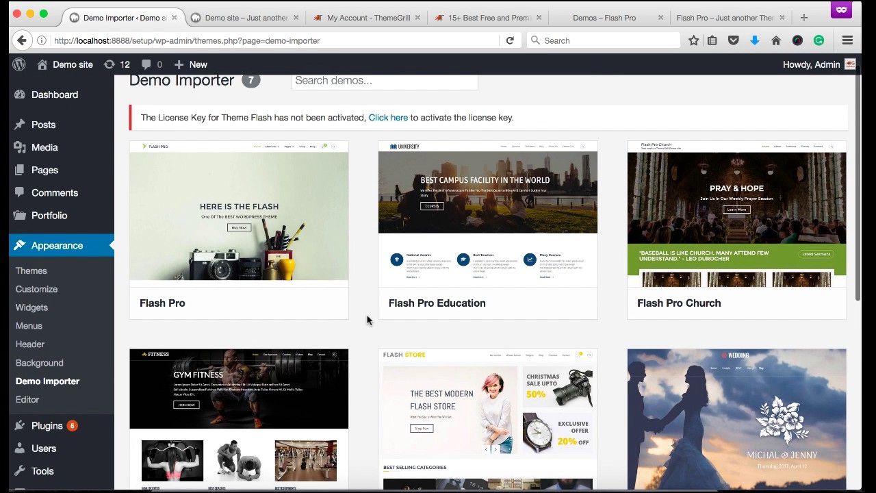Click the browser Search field
This screenshot has width=876, height=493.
click(x=604, y=40)
